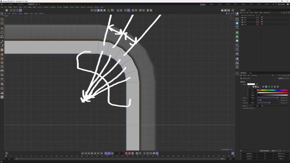Click on the Opacity slider
The height and width of the screenshot is (163, 290).
tap(268, 98)
